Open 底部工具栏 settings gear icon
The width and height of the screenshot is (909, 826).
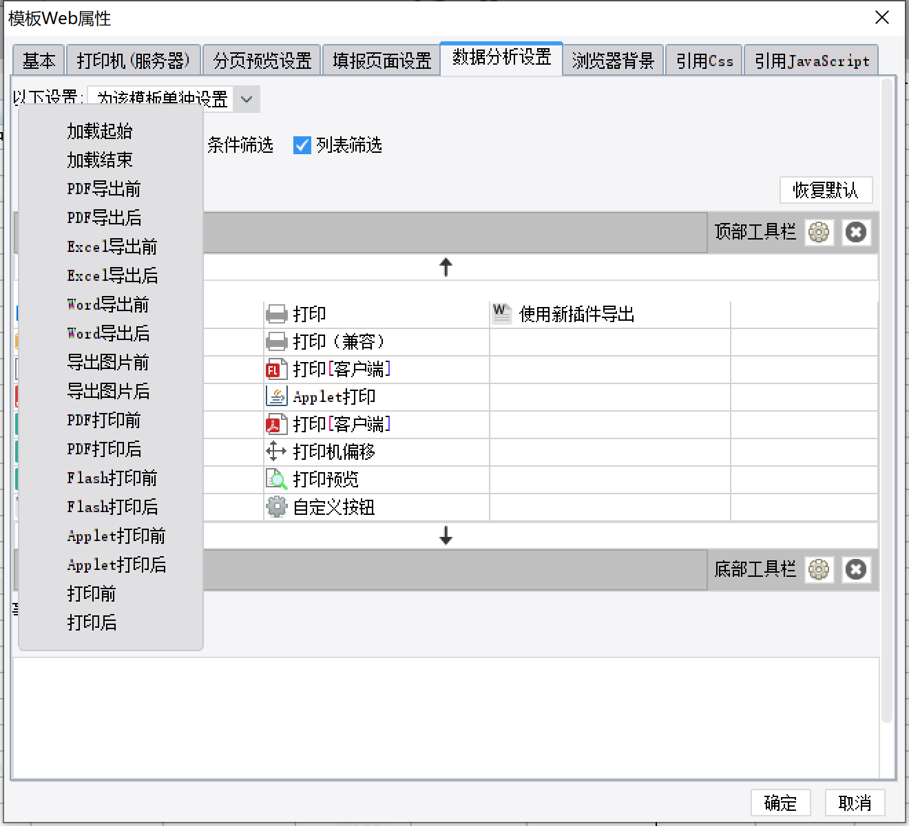click(x=819, y=570)
